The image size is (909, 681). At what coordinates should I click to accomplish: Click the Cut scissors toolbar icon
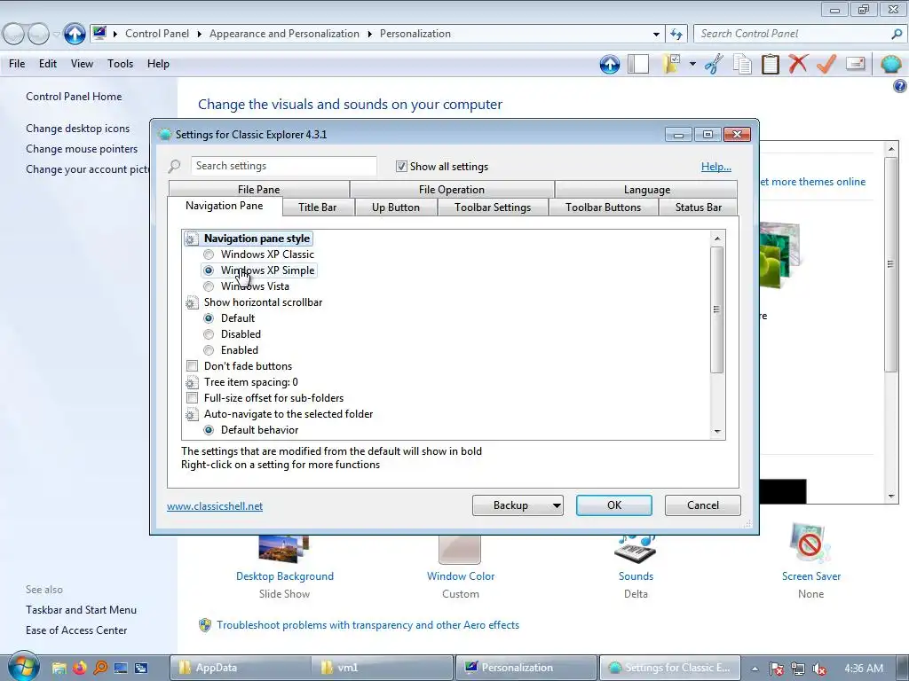pyautogui.click(x=714, y=64)
